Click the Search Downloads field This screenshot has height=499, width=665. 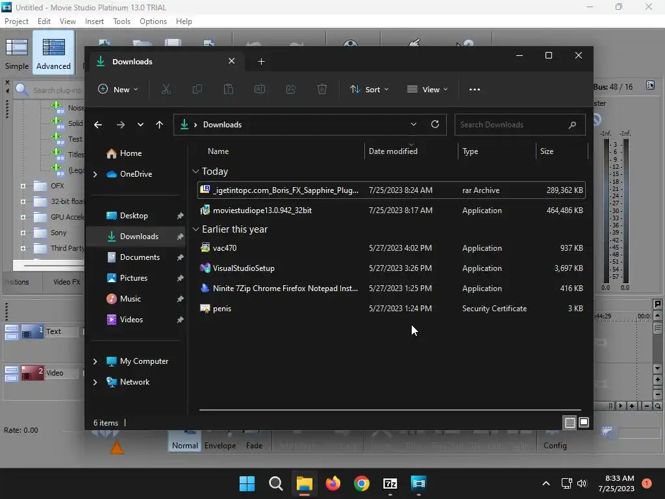520,125
